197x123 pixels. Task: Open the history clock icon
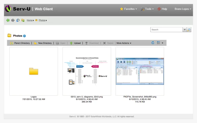[x=18, y=20]
